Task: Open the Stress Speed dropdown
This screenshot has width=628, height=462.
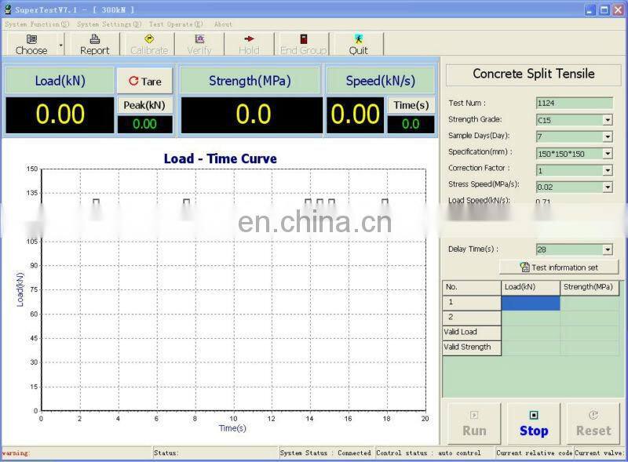Action: [x=607, y=187]
